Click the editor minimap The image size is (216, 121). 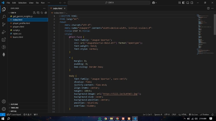(x=205, y=34)
